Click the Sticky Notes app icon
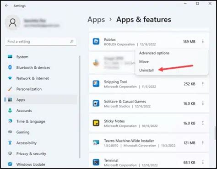Screen dimensions: 217x169 tap(96, 123)
